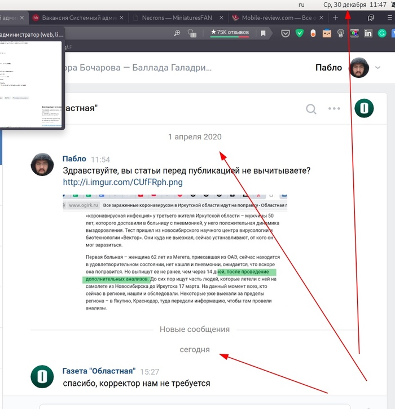Close the Necrons — MiniaturesFAN tab
This screenshot has width=395, height=409.
pyautogui.click(x=221, y=17)
